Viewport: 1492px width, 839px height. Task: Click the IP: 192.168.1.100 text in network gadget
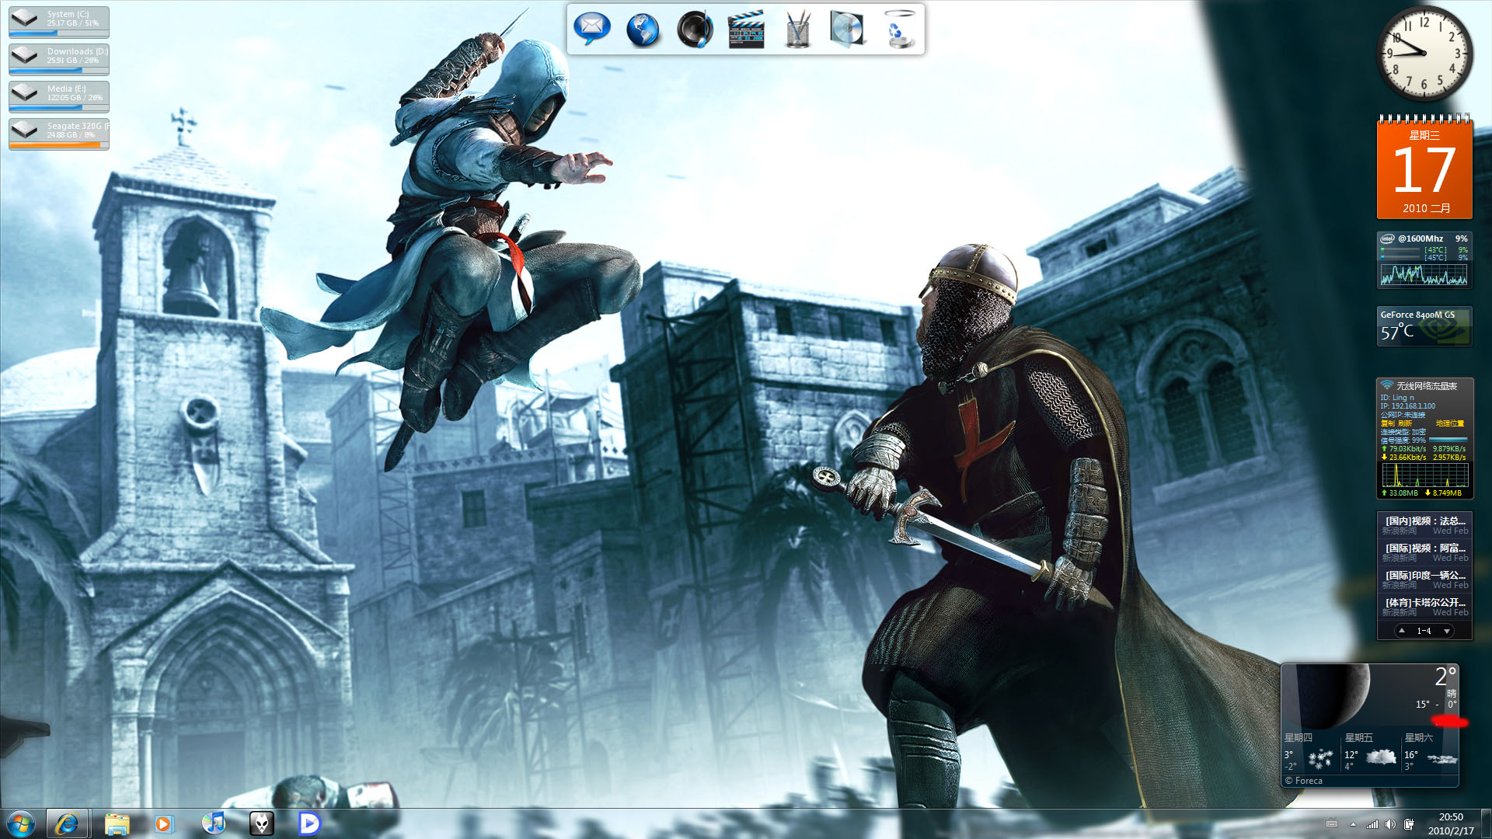(x=1407, y=406)
